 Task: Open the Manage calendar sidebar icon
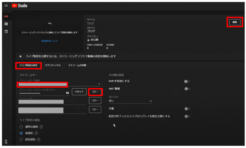pos(6,32)
